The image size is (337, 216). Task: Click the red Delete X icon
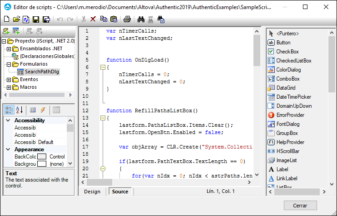point(93,19)
